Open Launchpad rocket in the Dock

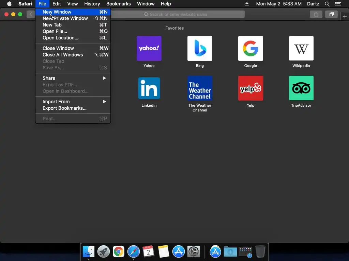tap(104, 252)
